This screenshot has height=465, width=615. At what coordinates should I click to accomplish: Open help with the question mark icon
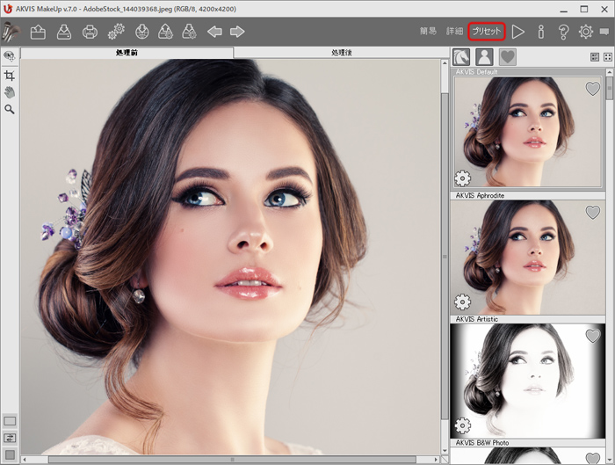pos(563,32)
